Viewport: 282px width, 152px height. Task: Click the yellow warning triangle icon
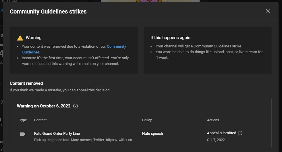20,38
